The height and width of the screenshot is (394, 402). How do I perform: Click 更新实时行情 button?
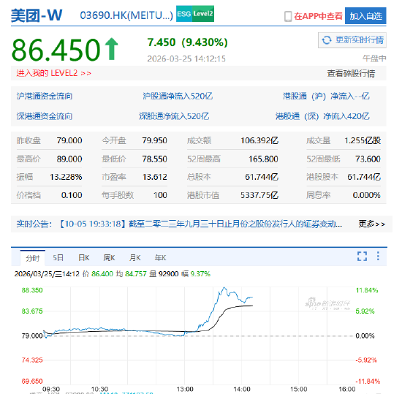[x=352, y=40]
